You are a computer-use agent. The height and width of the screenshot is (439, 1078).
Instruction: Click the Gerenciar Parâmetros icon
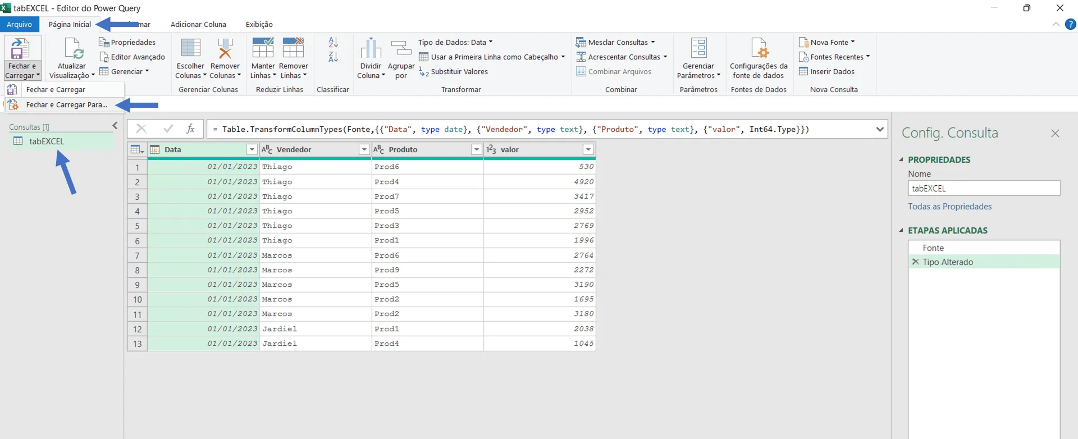pyautogui.click(x=699, y=48)
